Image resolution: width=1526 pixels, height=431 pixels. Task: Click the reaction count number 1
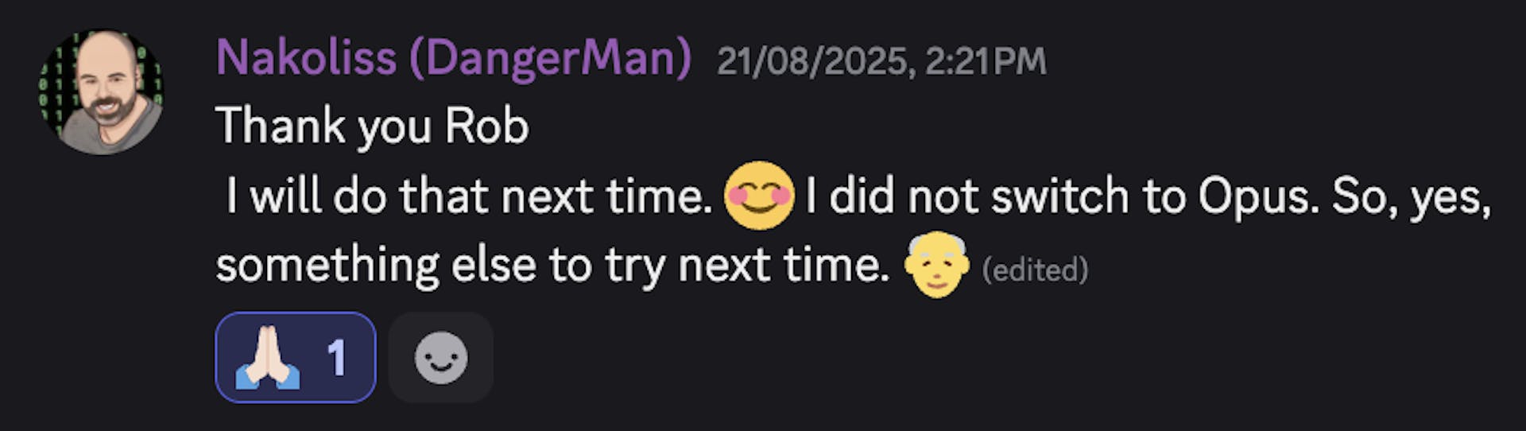tap(337, 359)
